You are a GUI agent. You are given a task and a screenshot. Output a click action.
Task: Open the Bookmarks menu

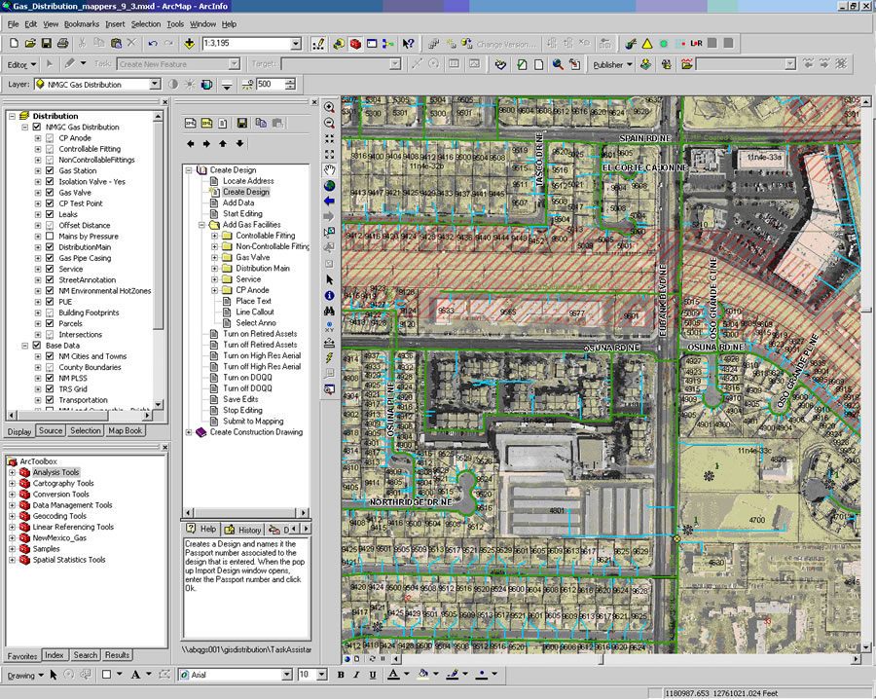pos(82,23)
